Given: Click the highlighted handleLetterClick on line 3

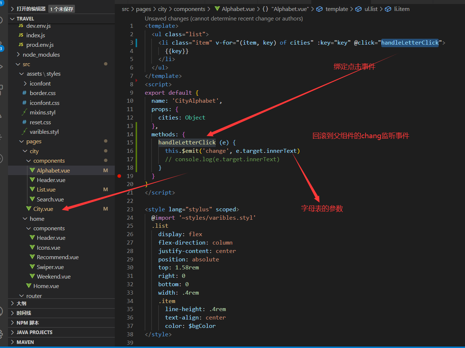Looking at the screenshot, I should click(410, 43).
